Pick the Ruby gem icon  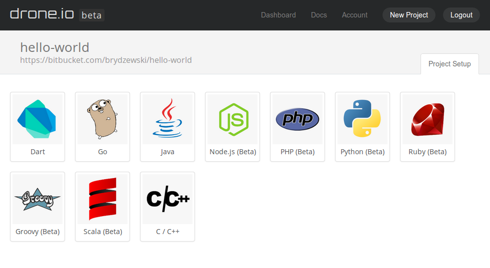point(427,119)
